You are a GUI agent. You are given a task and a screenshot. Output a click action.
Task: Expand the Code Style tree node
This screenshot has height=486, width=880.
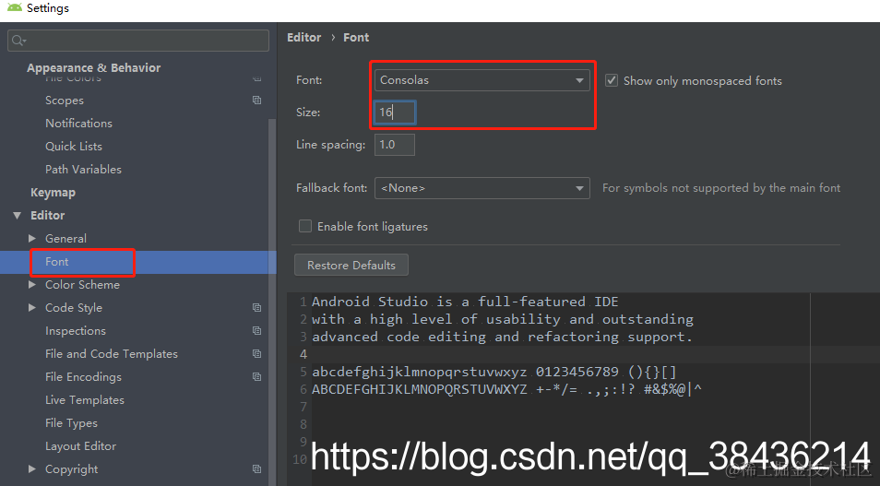coord(32,307)
